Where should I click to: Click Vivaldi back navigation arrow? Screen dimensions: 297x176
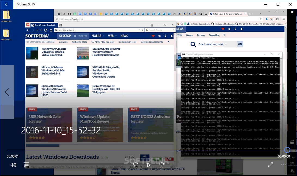pos(28,30)
